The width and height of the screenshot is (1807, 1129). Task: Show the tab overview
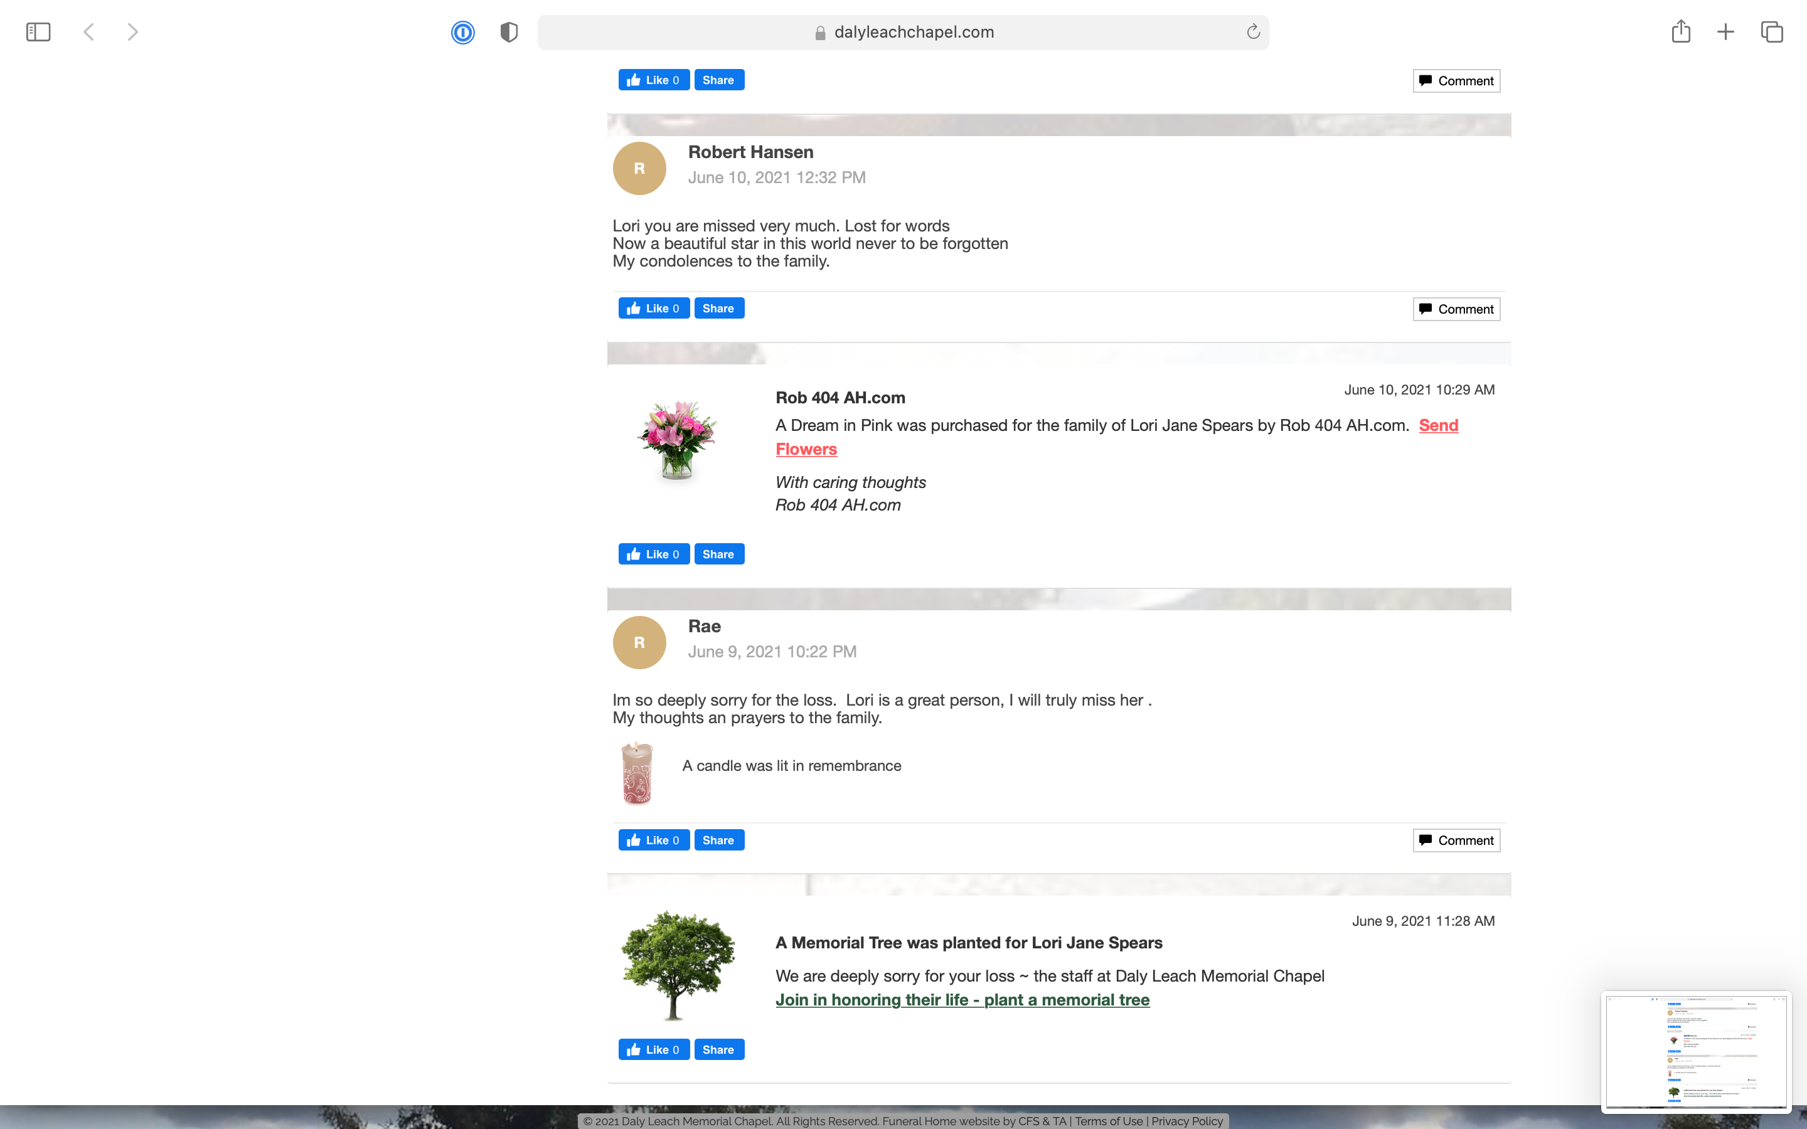(x=1772, y=32)
